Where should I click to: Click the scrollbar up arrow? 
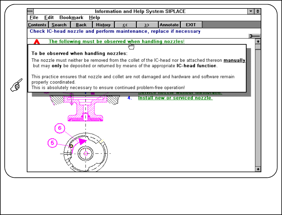click(258, 41)
